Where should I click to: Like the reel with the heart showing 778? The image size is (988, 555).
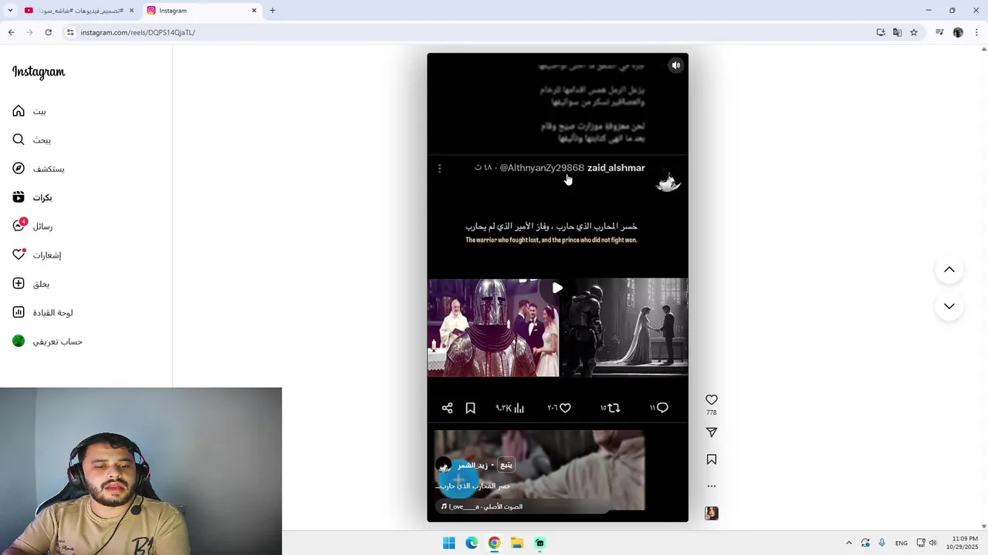(x=712, y=399)
